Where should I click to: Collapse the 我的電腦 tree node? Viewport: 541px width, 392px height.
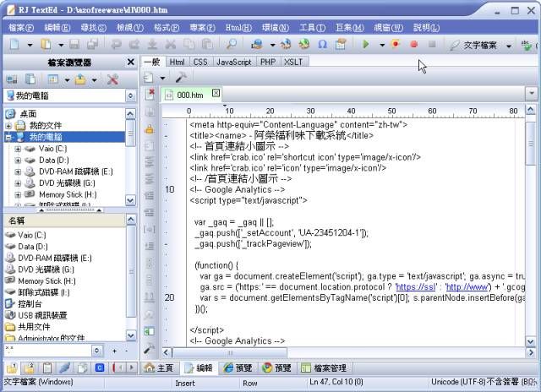pos(8,137)
